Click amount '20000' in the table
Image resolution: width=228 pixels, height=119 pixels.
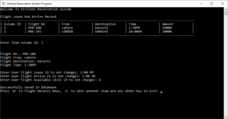coord(167,32)
